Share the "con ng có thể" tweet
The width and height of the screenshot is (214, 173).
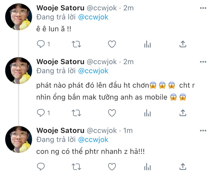(183, 167)
